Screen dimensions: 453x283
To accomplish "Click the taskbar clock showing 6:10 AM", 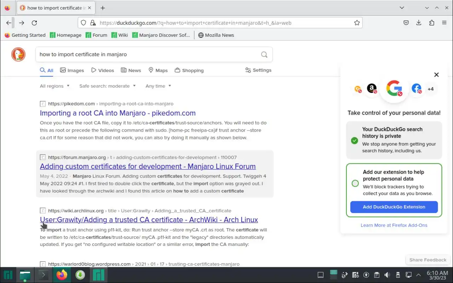I will [x=437, y=275].
